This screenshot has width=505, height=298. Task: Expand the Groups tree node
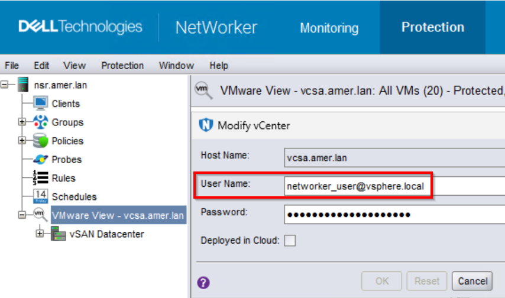coord(21,122)
